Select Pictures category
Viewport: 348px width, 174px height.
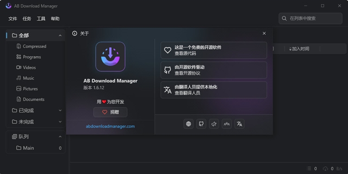(x=36, y=89)
